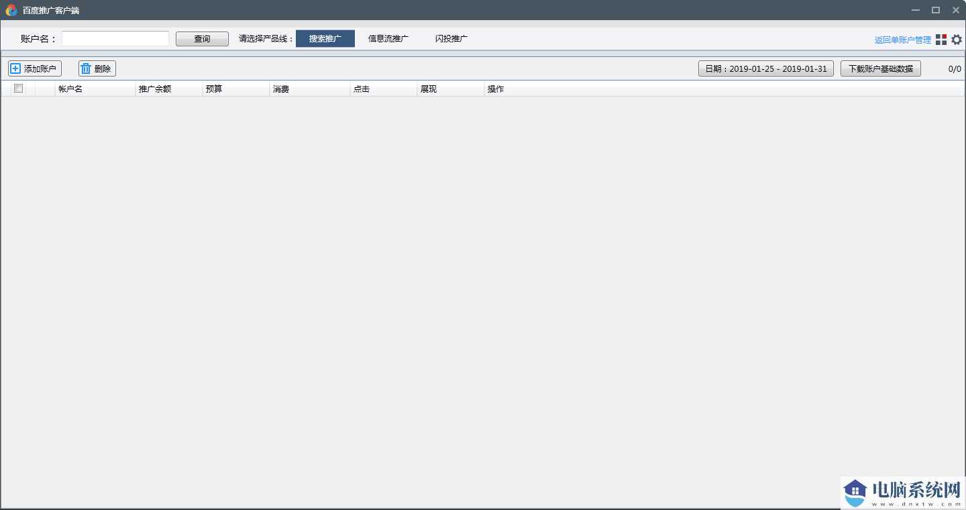Sort by the 展现 column header
This screenshot has width=966, height=510.
pyautogui.click(x=451, y=89)
